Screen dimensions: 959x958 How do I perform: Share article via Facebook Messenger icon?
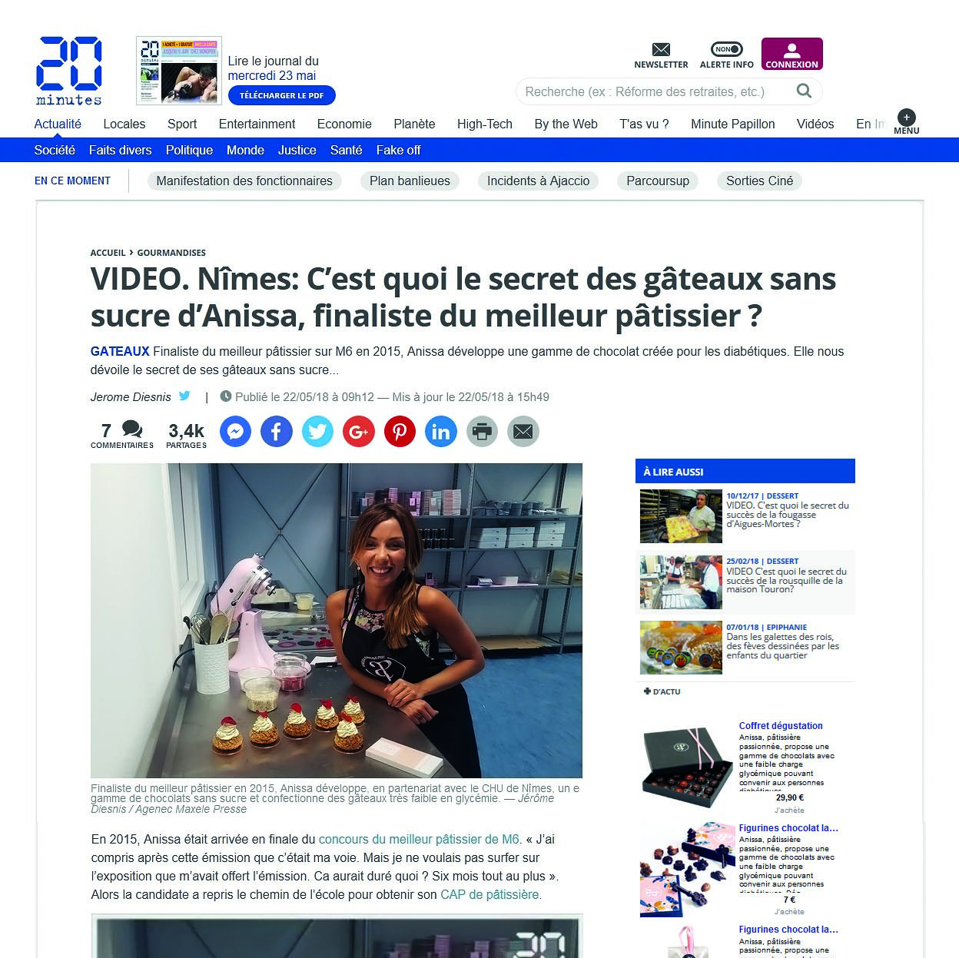236,432
